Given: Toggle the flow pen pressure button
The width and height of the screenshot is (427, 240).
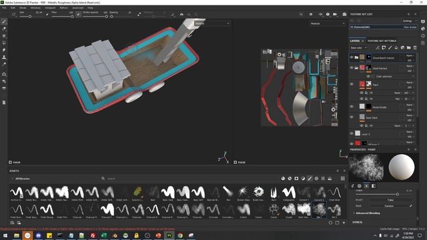Looking at the screenshot, I should [78, 15].
